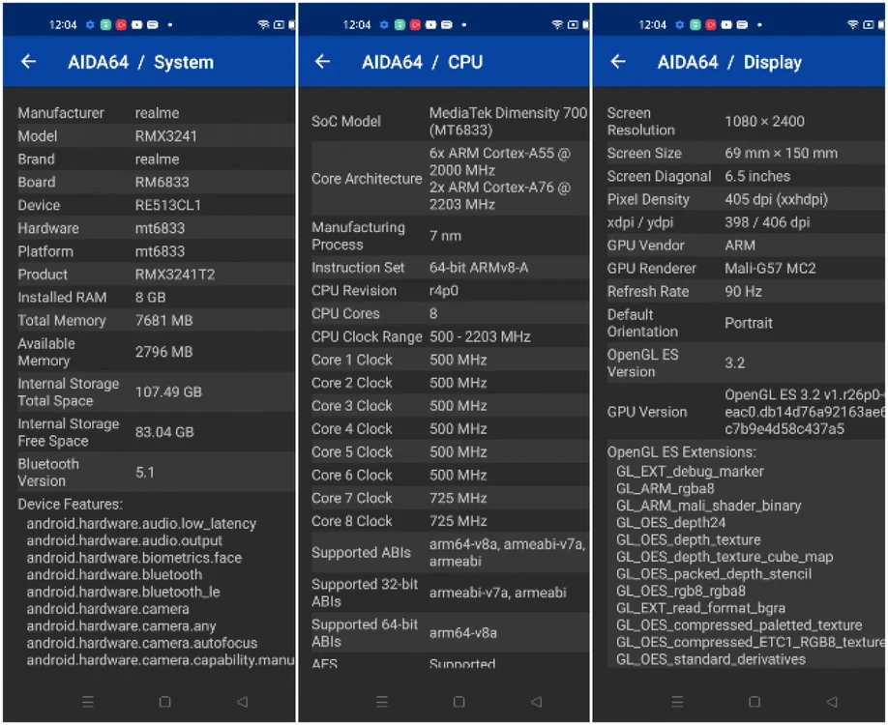Tap the Wi-Fi status icon on CPU screen
This screenshot has width=888, height=725.
coord(557,24)
